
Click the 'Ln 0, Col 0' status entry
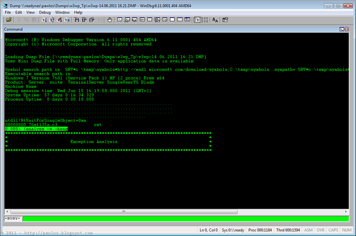209,230
